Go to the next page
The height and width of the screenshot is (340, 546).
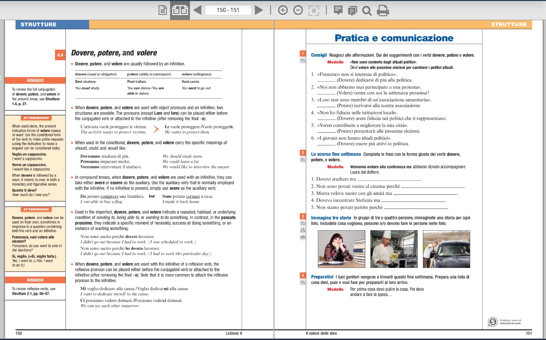click(259, 10)
